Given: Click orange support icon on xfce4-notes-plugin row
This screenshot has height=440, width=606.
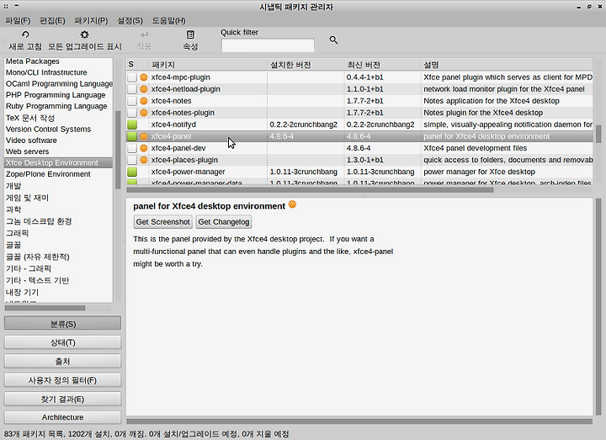Looking at the screenshot, I should click(x=144, y=113).
